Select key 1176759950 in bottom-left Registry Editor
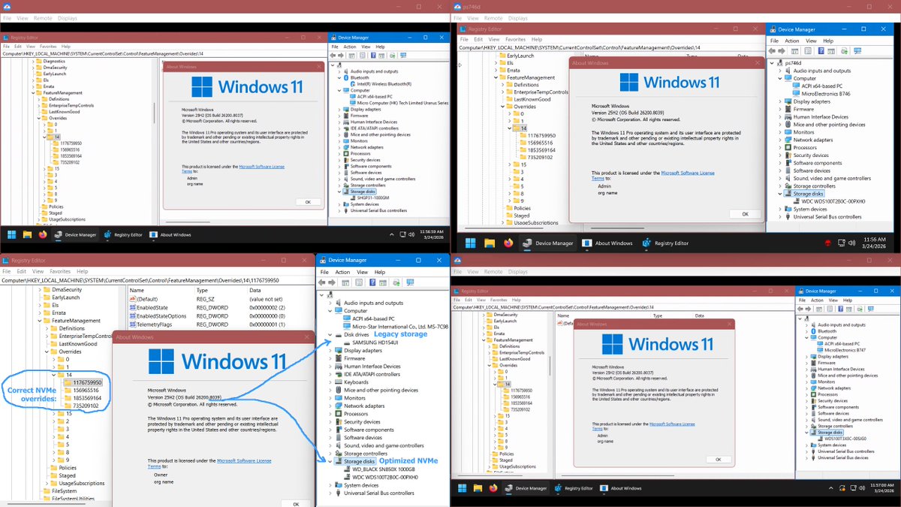The width and height of the screenshot is (901, 507). pos(82,382)
